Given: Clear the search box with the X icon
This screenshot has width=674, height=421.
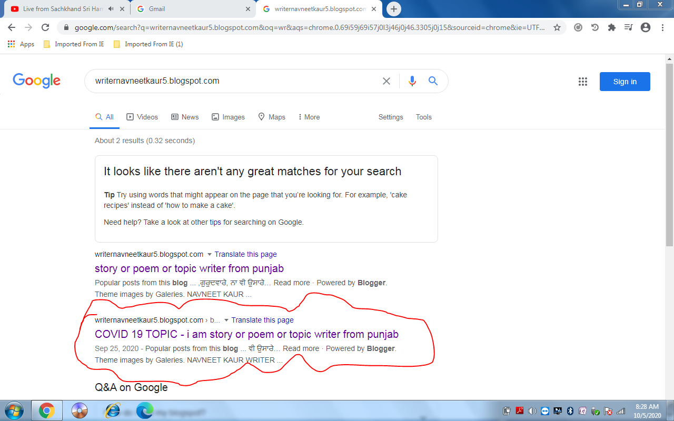Looking at the screenshot, I should (x=386, y=81).
